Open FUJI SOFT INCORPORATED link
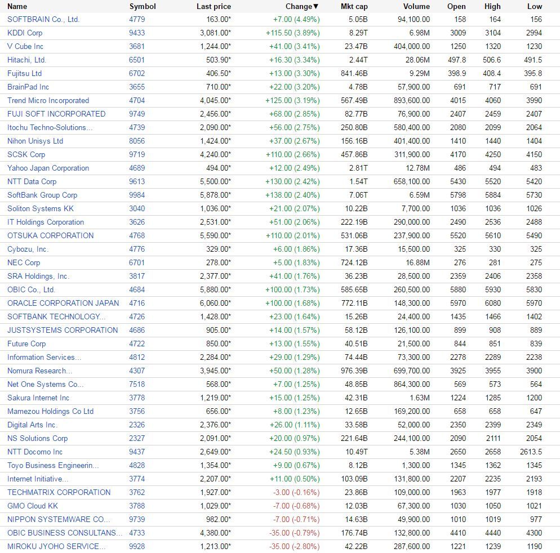560x553 pixels. (x=56, y=114)
